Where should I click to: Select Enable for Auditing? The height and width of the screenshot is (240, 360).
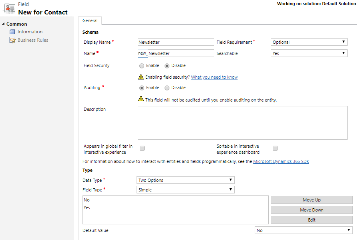(x=142, y=88)
